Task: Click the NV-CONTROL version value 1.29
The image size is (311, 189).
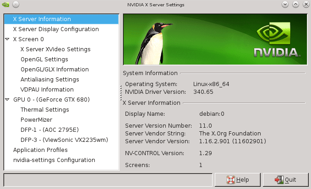Action: 206,153
